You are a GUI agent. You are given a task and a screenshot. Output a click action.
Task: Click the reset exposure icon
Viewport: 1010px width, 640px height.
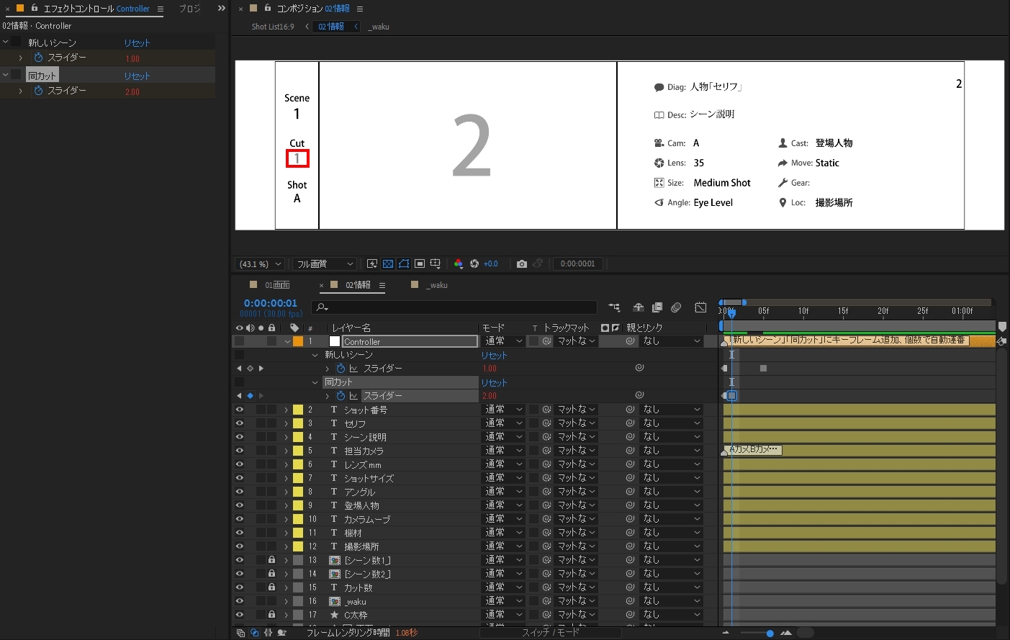coord(474,264)
